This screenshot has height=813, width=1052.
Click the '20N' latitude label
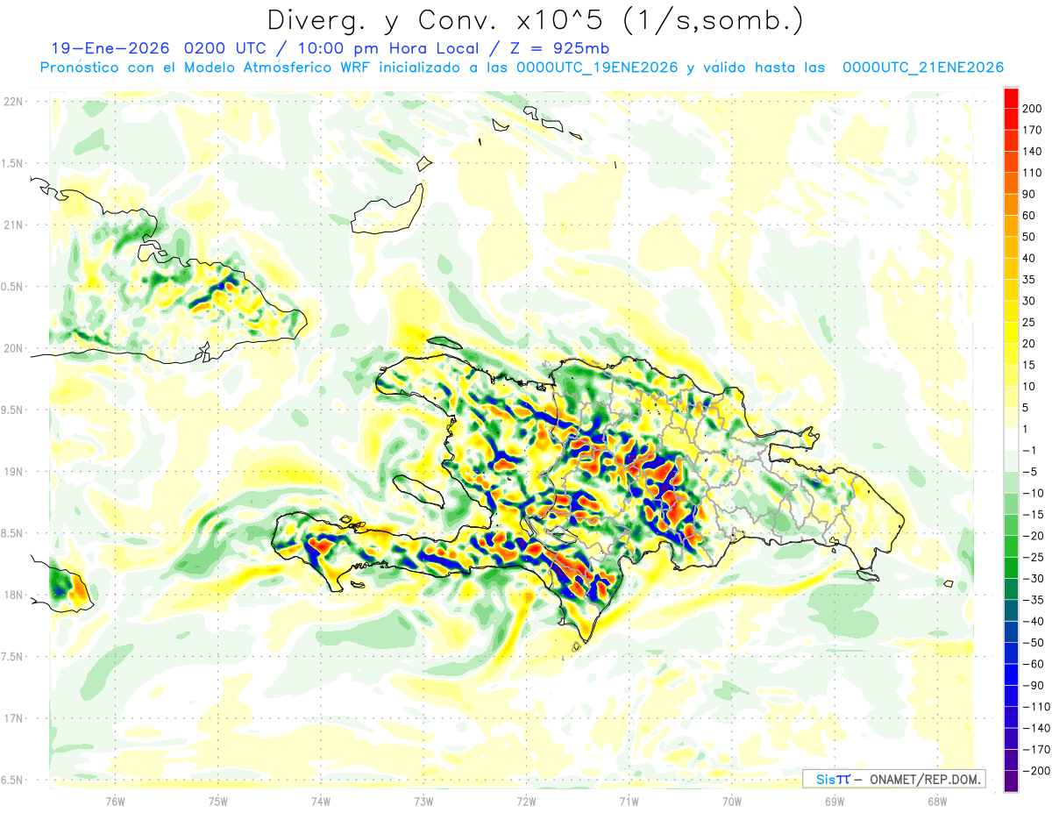point(13,348)
